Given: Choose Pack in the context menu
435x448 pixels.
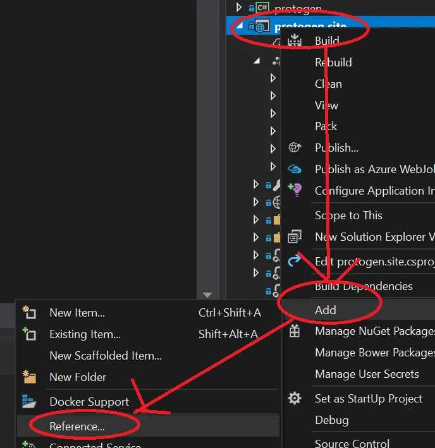Looking at the screenshot, I should point(326,126).
